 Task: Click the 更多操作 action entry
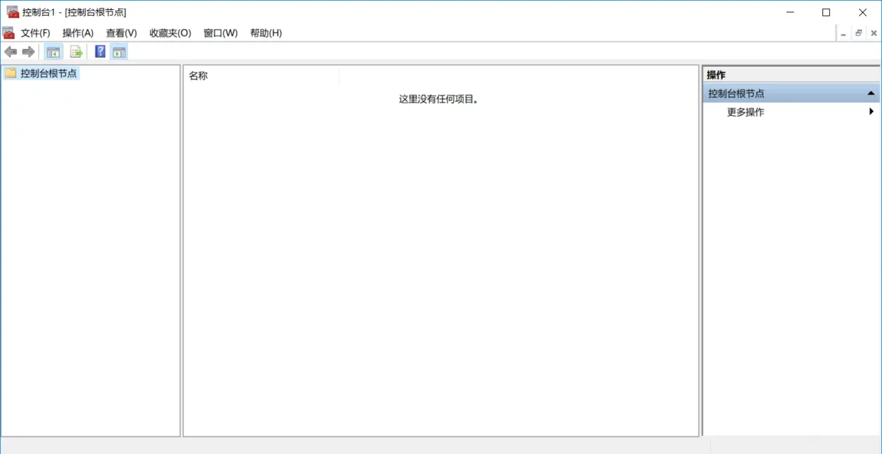pyautogui.click(x=744, y=112)
